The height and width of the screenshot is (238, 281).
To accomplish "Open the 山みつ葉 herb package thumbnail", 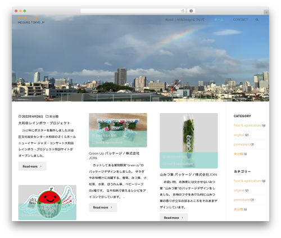I will click(189, 141).
